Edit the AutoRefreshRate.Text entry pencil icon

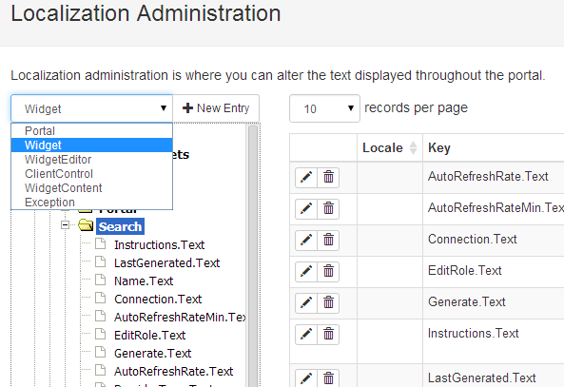(x=306, y=177)
